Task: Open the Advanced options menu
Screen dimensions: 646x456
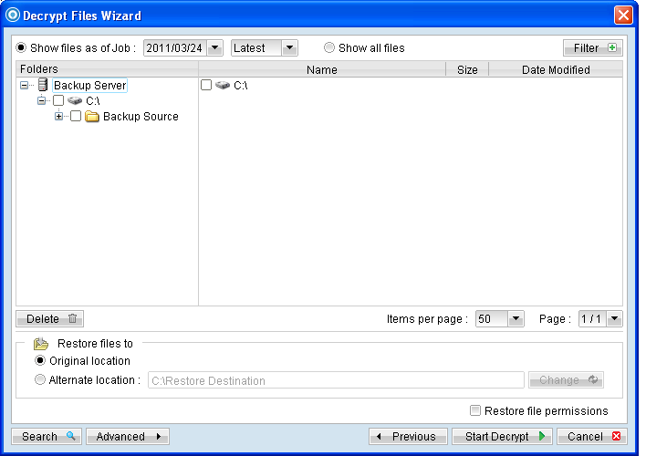Action: [x=128, y=437]
